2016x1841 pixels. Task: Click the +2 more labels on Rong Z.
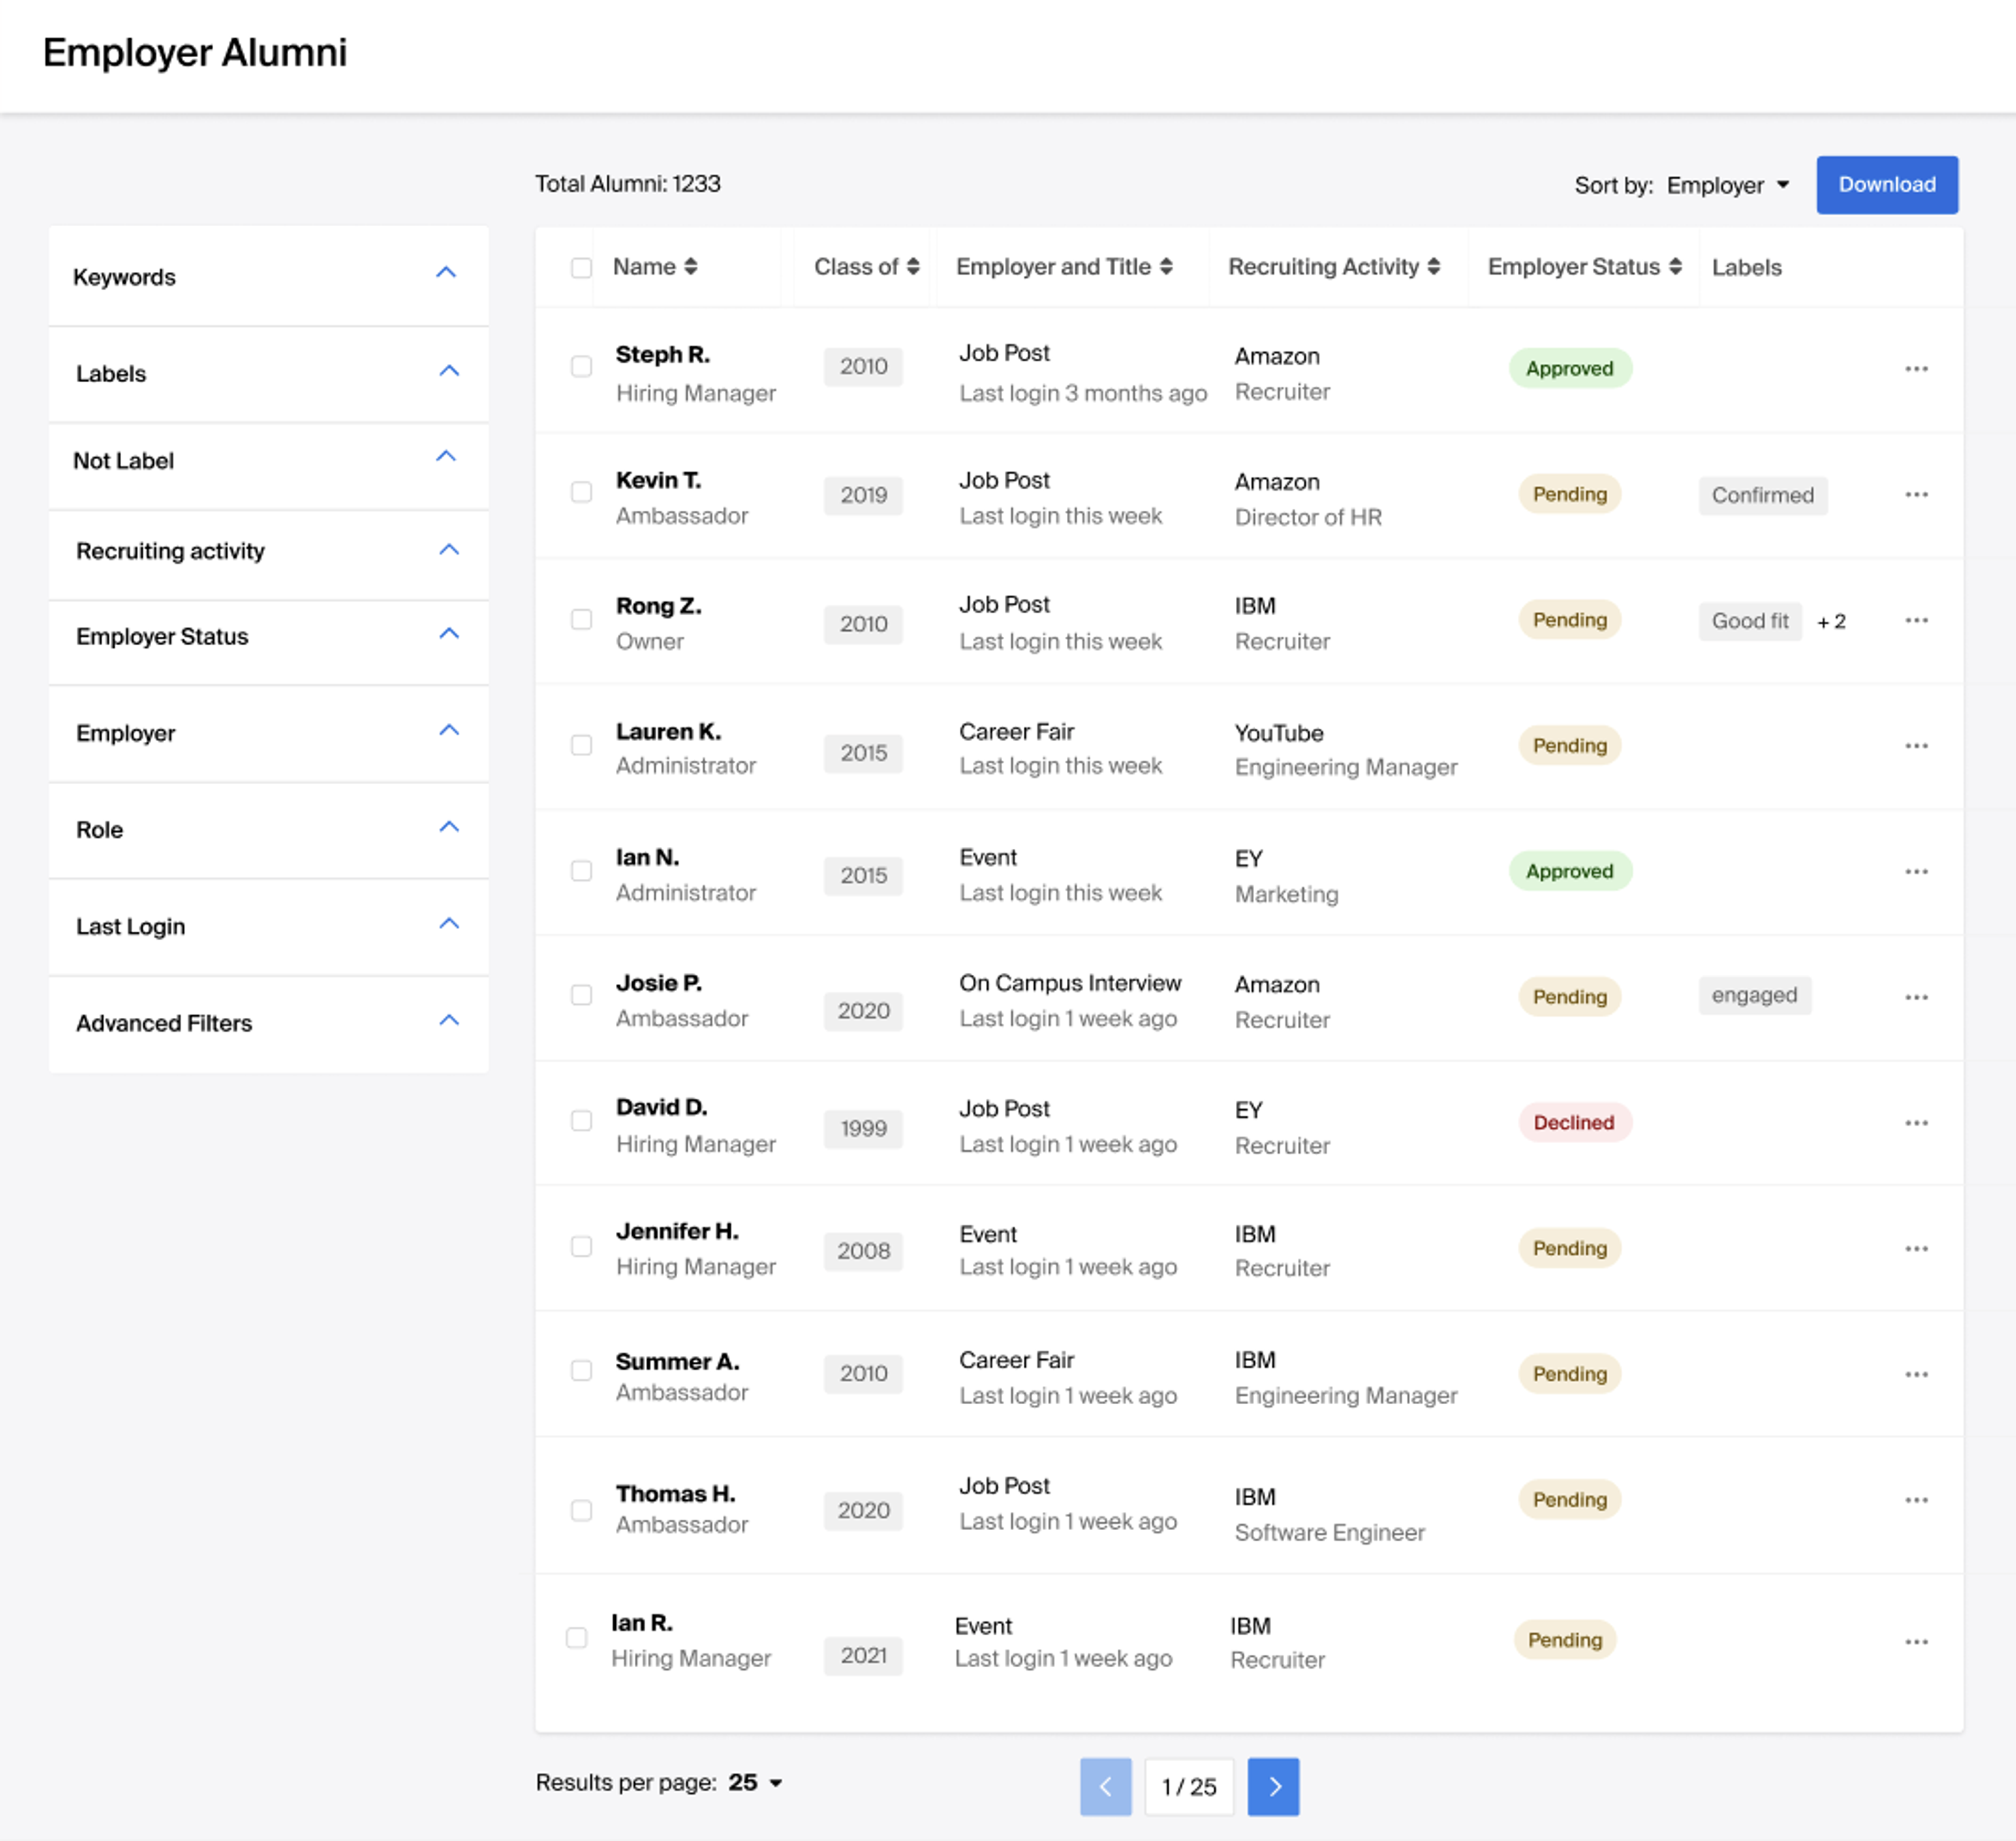click(x=1831, y=622)
